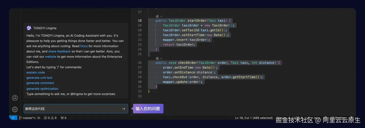Send the chat message with the arrow icon
The height and width of the screenshot is (128, 365).
(x=123, y=109)
